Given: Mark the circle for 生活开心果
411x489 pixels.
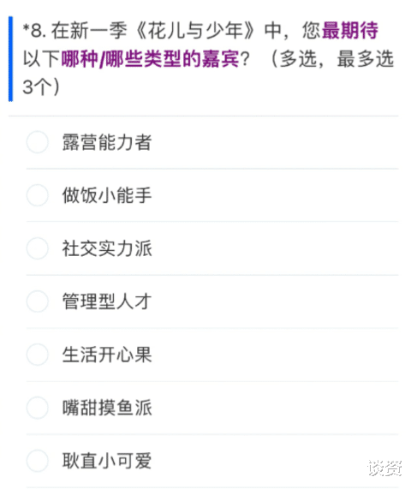Looking at the screenshot, I should [x=38, y=355].
